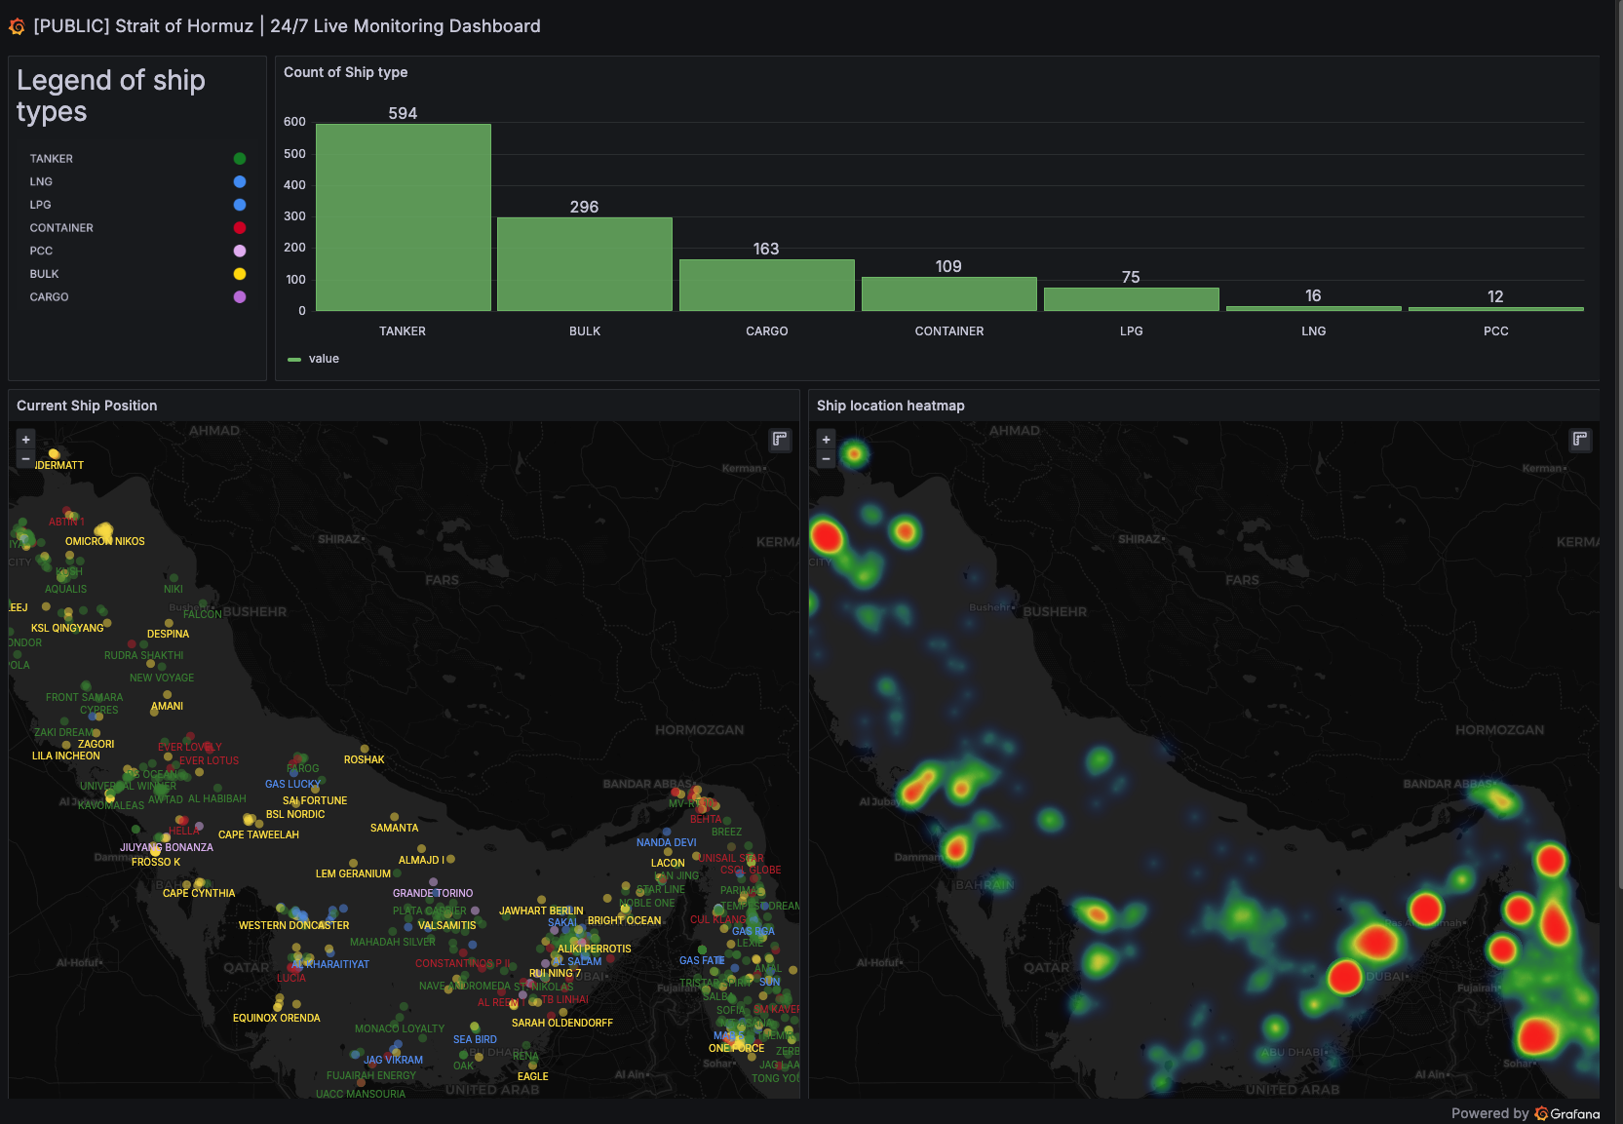
Task: Toggle the TANKER entry in the ship types legend
Action: 52,158
